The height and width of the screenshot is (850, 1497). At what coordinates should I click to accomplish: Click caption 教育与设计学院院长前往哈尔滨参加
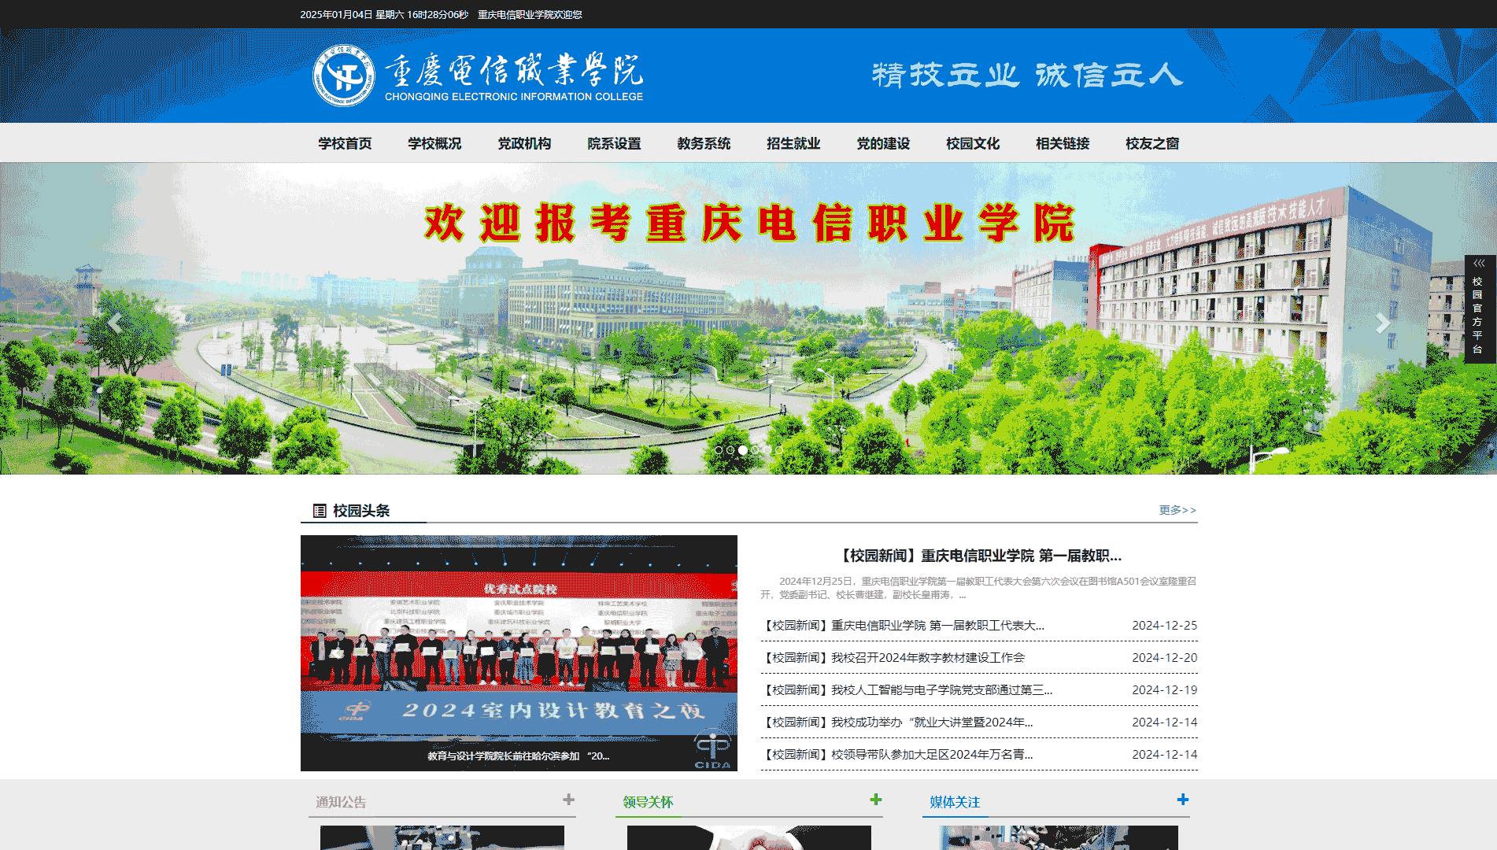tap(518, 756)
